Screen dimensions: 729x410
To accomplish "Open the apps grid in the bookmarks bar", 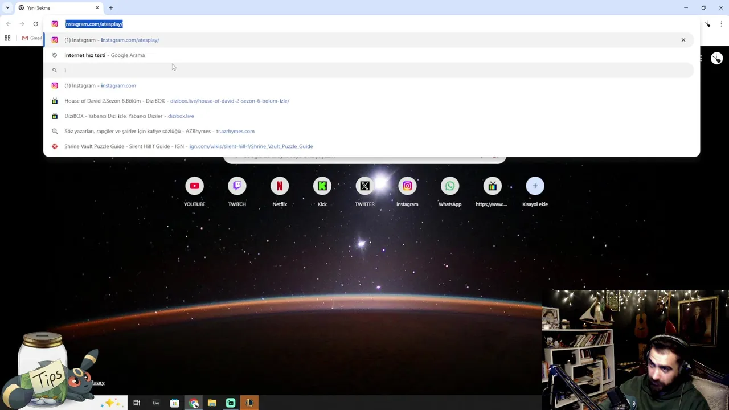I will point(7,38).
